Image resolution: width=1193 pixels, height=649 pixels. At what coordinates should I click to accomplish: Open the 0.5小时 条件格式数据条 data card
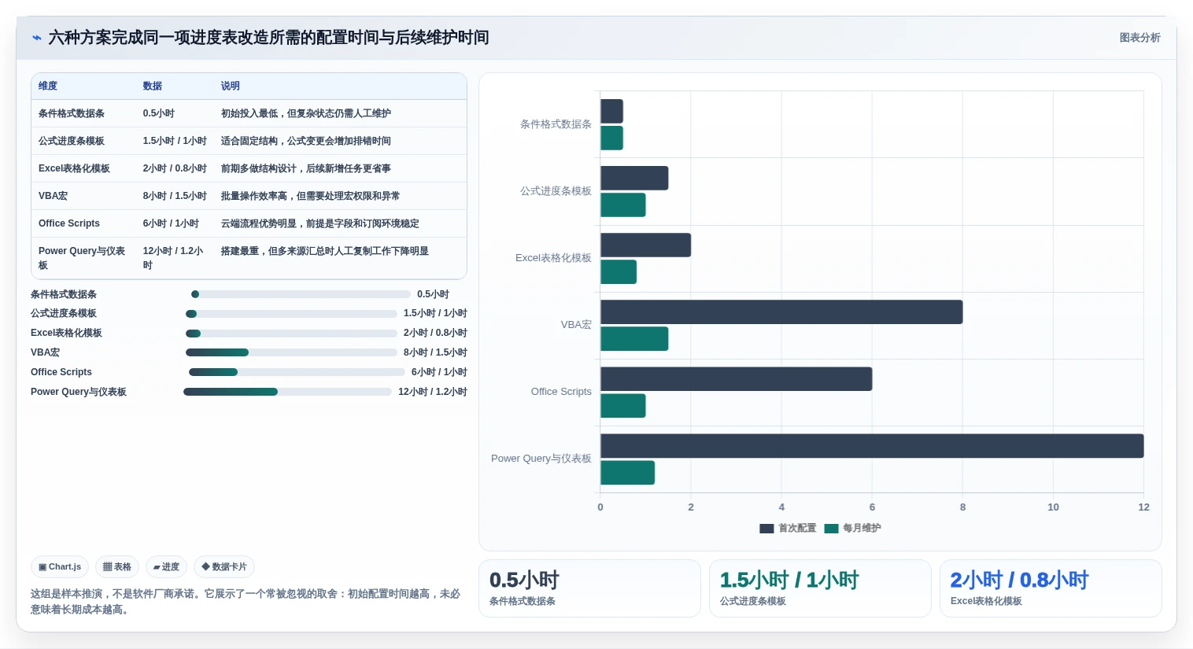click(589, 588)
